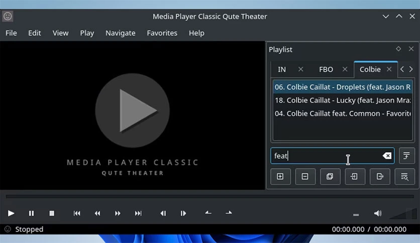420x243 pixels.
Task: Open playlist search icon button
Action: (x=405, y=176)
